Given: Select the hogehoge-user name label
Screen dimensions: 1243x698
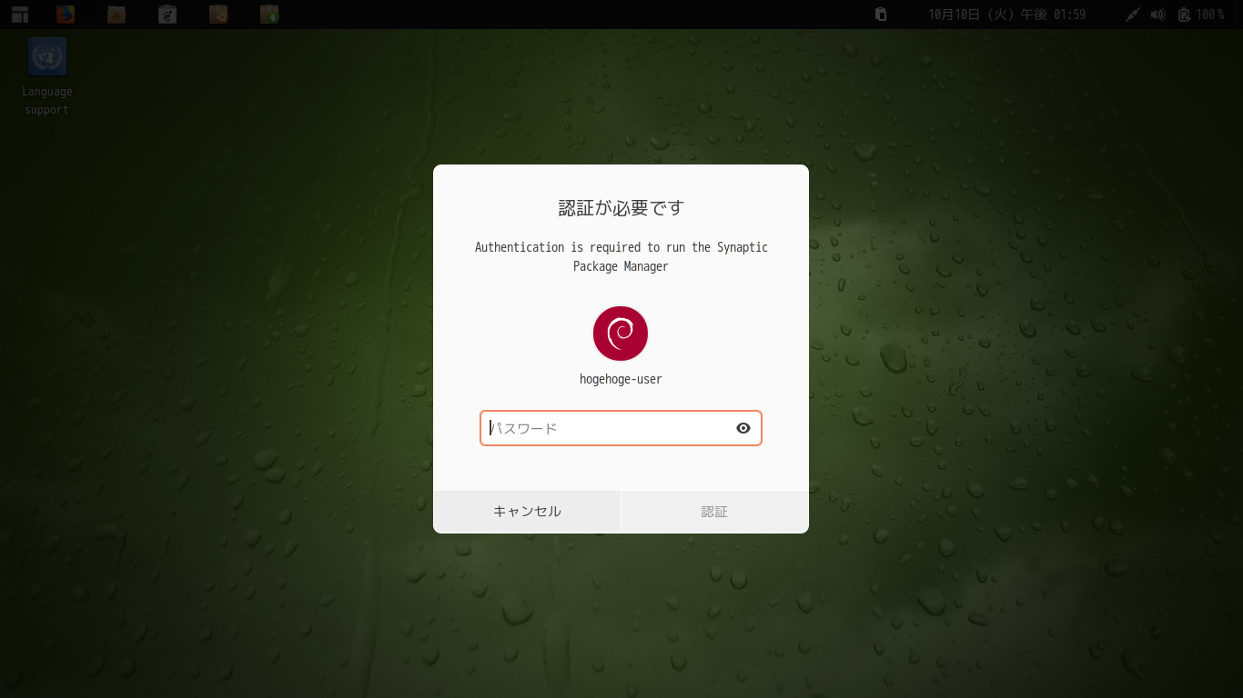Looking at the screenshot, I should point(621,379).
